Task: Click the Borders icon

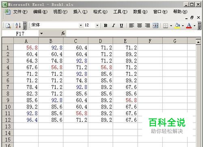Action: point(165,26)
